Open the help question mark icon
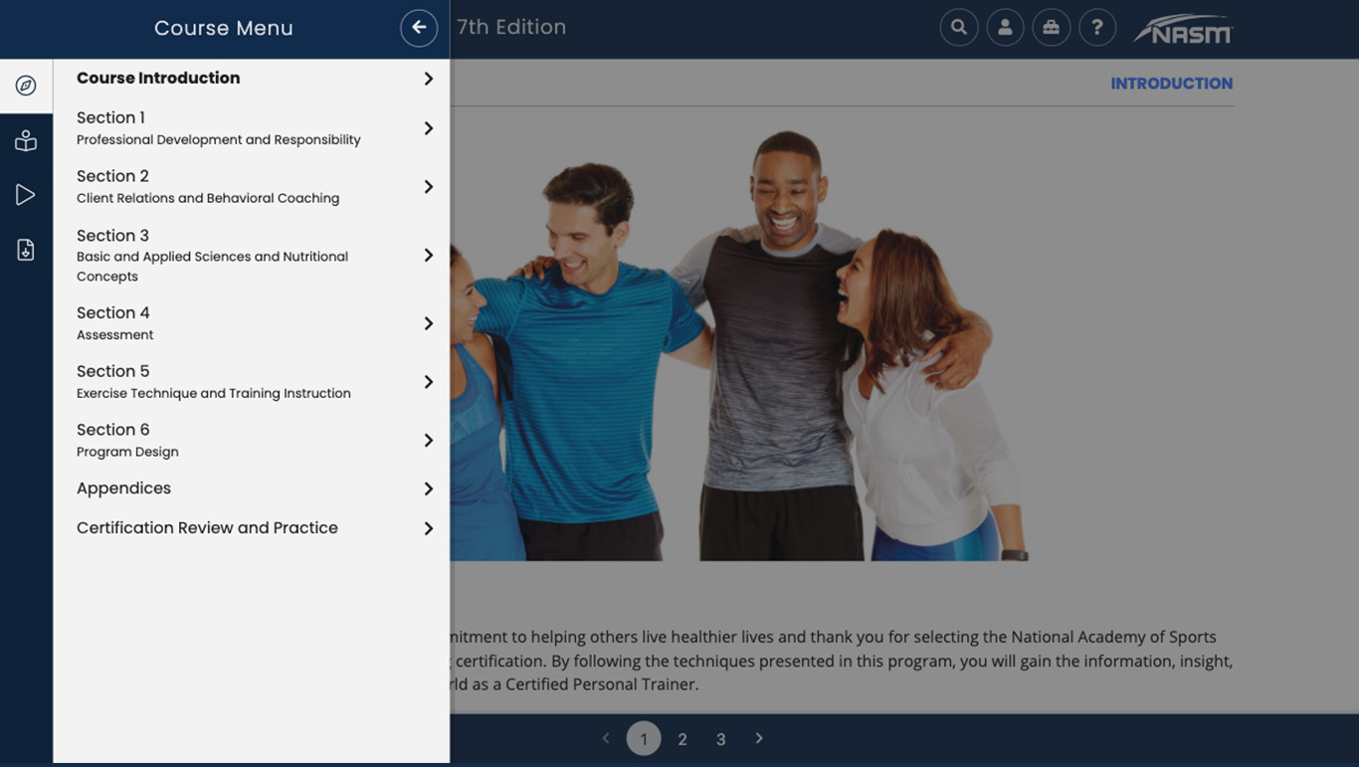 click(x=1097, y=28)
